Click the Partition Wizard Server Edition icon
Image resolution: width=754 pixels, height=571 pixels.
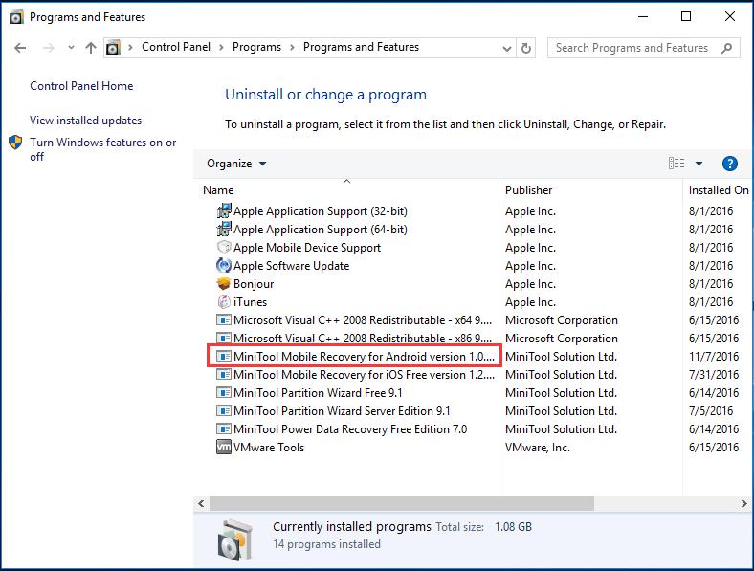click(224, 411)
